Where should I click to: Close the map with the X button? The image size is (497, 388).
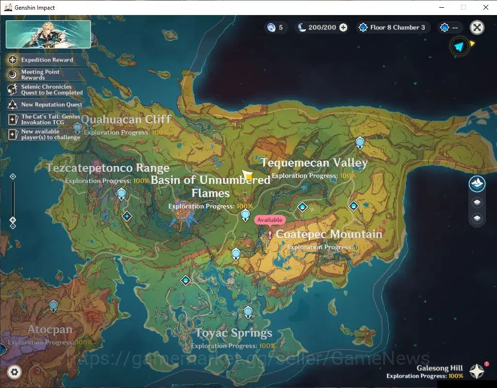477,28
